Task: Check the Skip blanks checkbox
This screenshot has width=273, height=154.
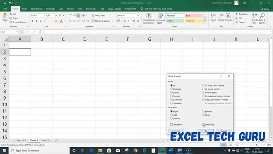Action: [x=171, y=124]
